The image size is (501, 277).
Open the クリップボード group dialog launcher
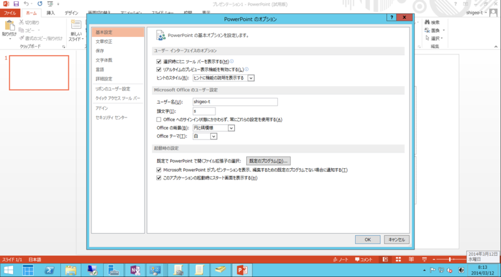[x=64, y=47]
